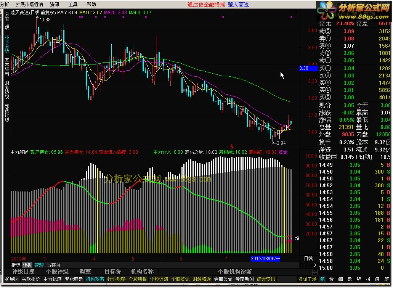
Task: Switch to the 盘 tab
Action: 350,279
